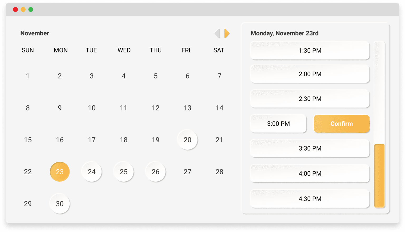Select November 23 on the calendar
Screen dimensions: 405x232
(x=60, y=172)
